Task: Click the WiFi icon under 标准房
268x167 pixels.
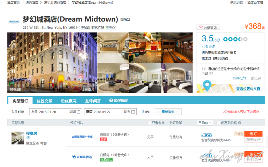Action: (x=28, y=138)
